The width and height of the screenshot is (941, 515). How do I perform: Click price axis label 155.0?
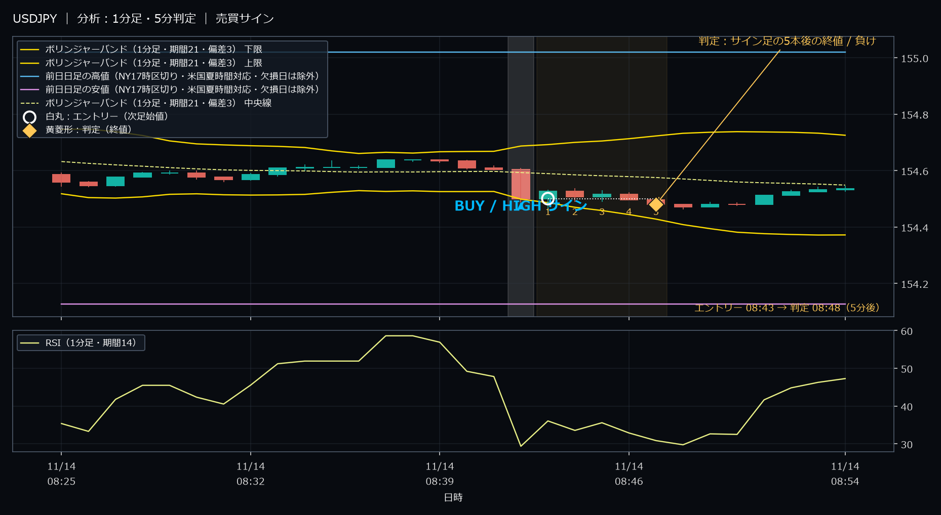coord(915,59)
